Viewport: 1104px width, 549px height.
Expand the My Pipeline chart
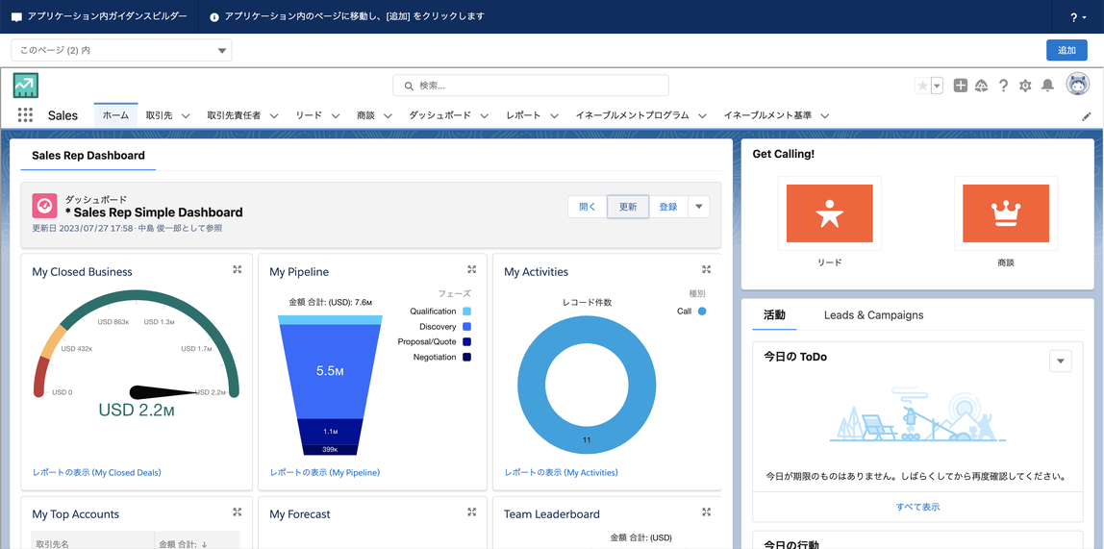[x=472, y=269]
